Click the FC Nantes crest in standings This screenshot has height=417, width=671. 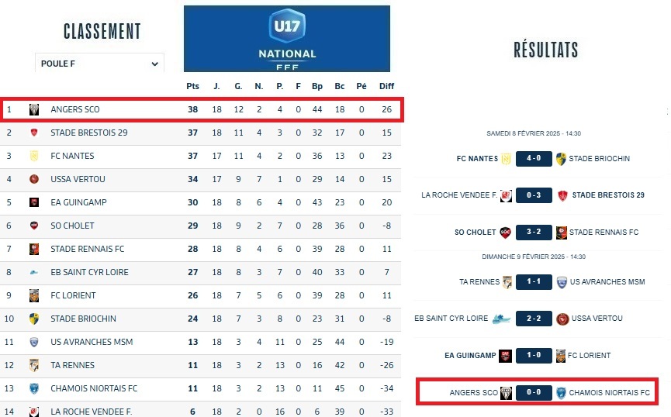click(x=34, y=156)
